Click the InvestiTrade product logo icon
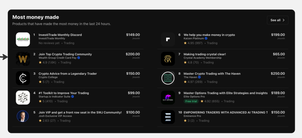Viewport: 302px width, 138px height. (23, 39)
